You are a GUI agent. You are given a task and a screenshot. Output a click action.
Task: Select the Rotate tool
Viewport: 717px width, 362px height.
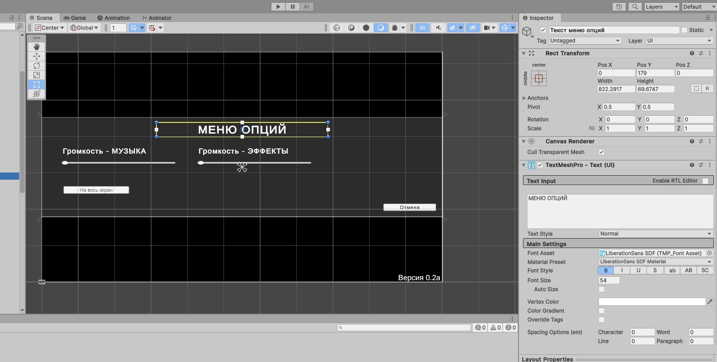pos(37,65)
